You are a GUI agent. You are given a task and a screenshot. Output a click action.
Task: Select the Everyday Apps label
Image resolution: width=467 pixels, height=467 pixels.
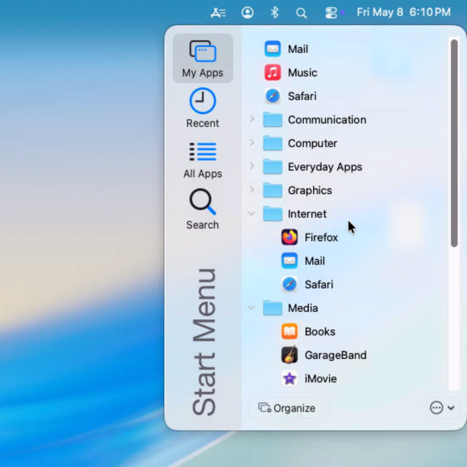click(x=325, y=167)
